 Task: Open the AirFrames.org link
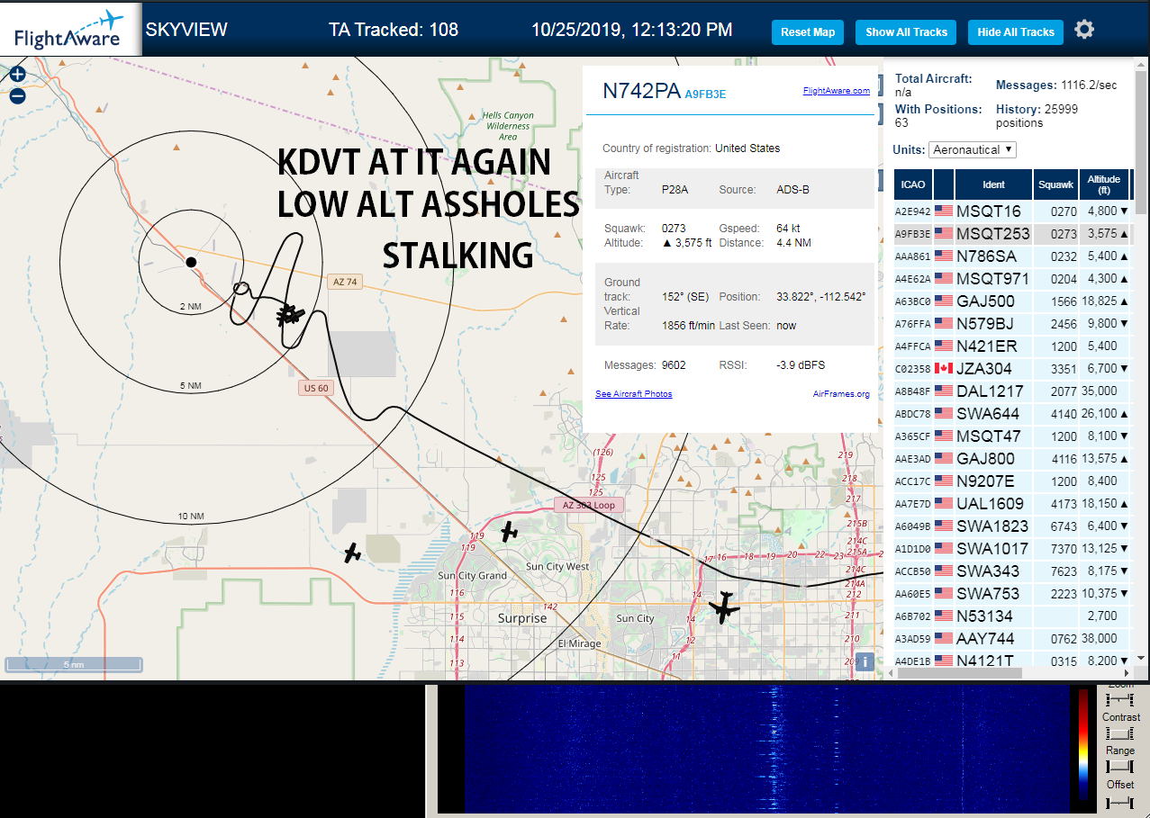[x=841, y=394]
